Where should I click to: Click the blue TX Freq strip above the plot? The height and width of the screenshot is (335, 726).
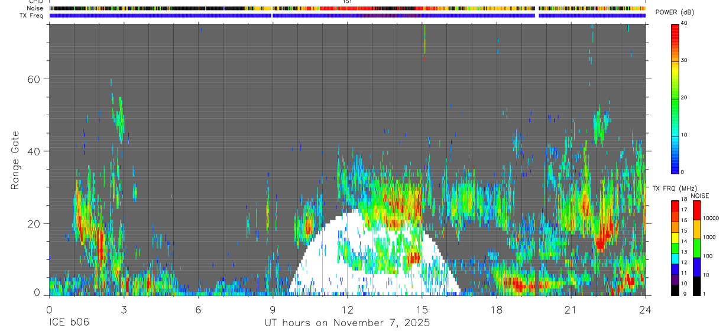tap(348, 15)
